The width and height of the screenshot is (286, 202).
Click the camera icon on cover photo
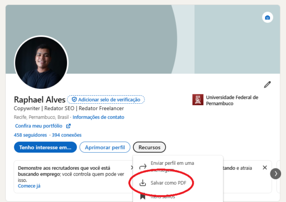(x=267, y=18)
